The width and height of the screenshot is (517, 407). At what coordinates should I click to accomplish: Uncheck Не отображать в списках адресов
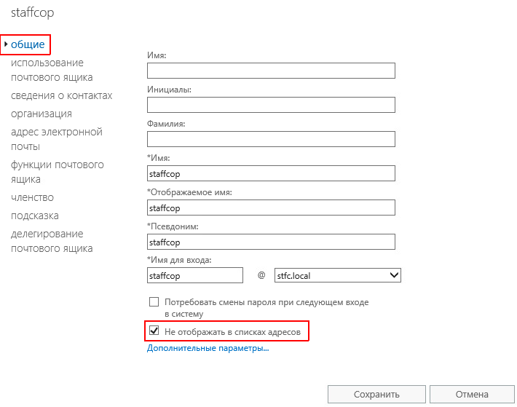tap(154, 331)
